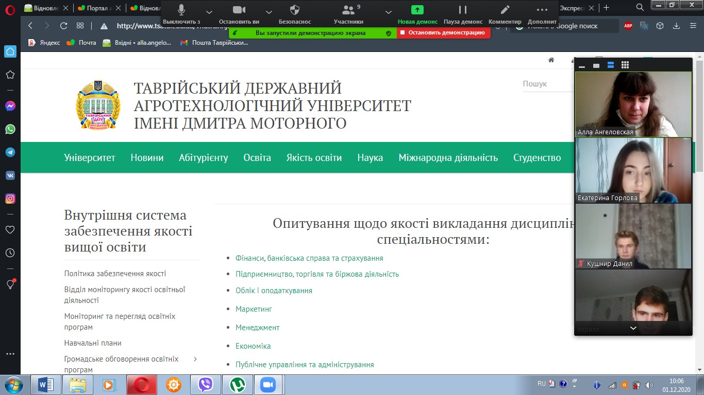Open the Zoom Security shield icon
Viewport: 704px width, 395px height.
[295, 10]
